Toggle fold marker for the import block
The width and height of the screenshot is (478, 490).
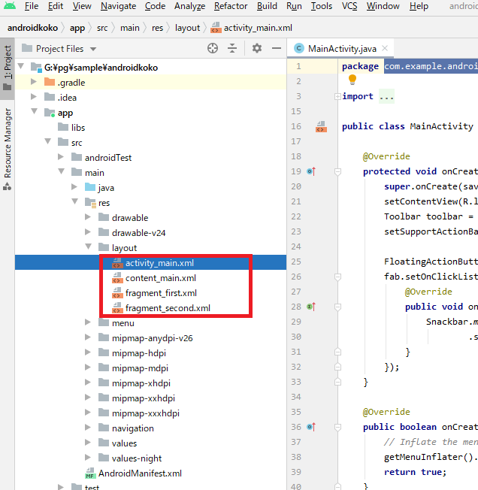point(337,96)
